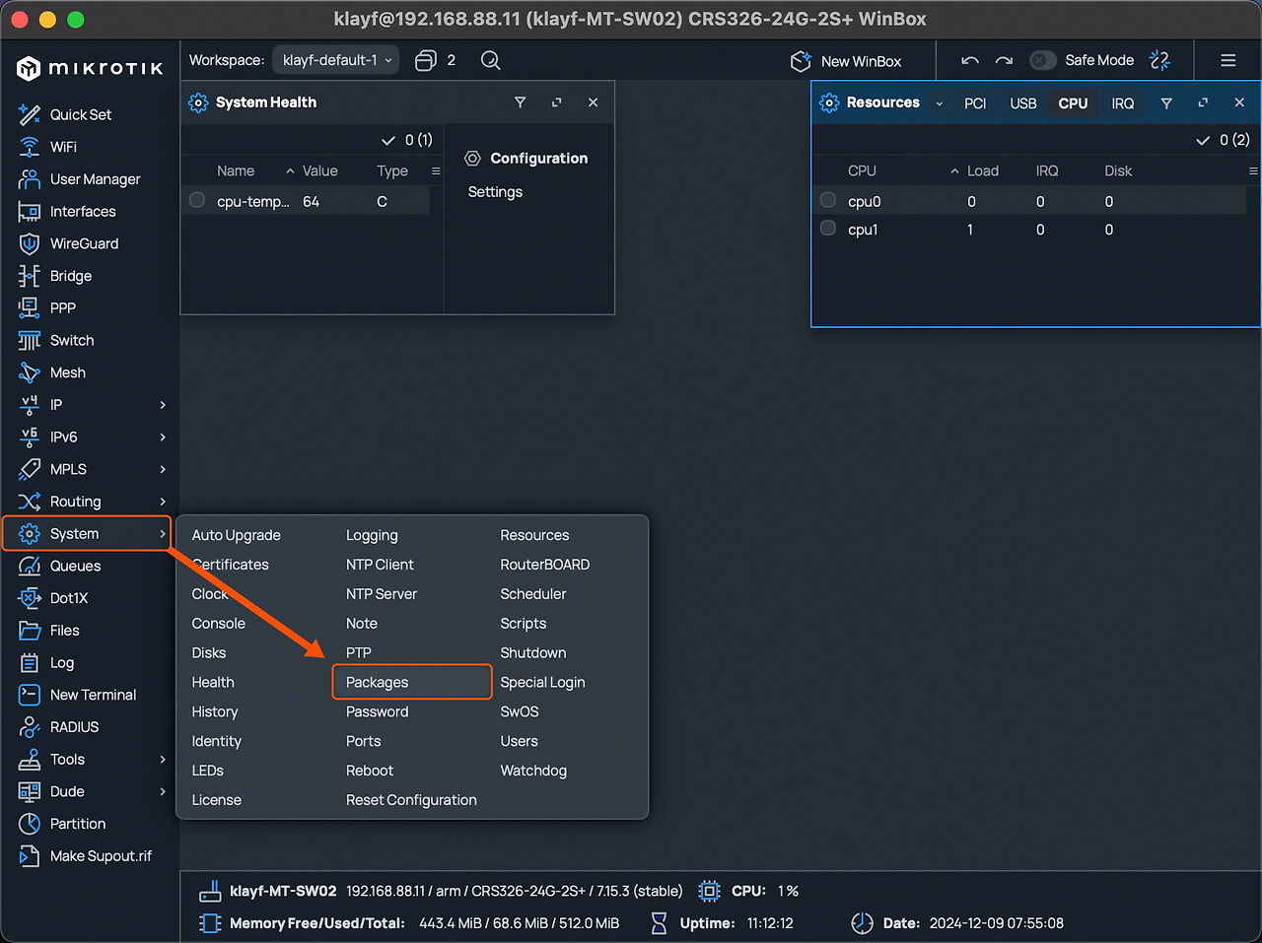Expand the IPv6 submenu

[163, 437]
